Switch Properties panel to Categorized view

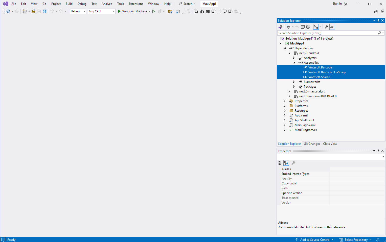click(280, 163)
